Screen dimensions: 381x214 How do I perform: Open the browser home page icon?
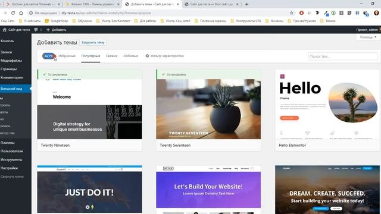pyautogui.click(x=21, y=13)
